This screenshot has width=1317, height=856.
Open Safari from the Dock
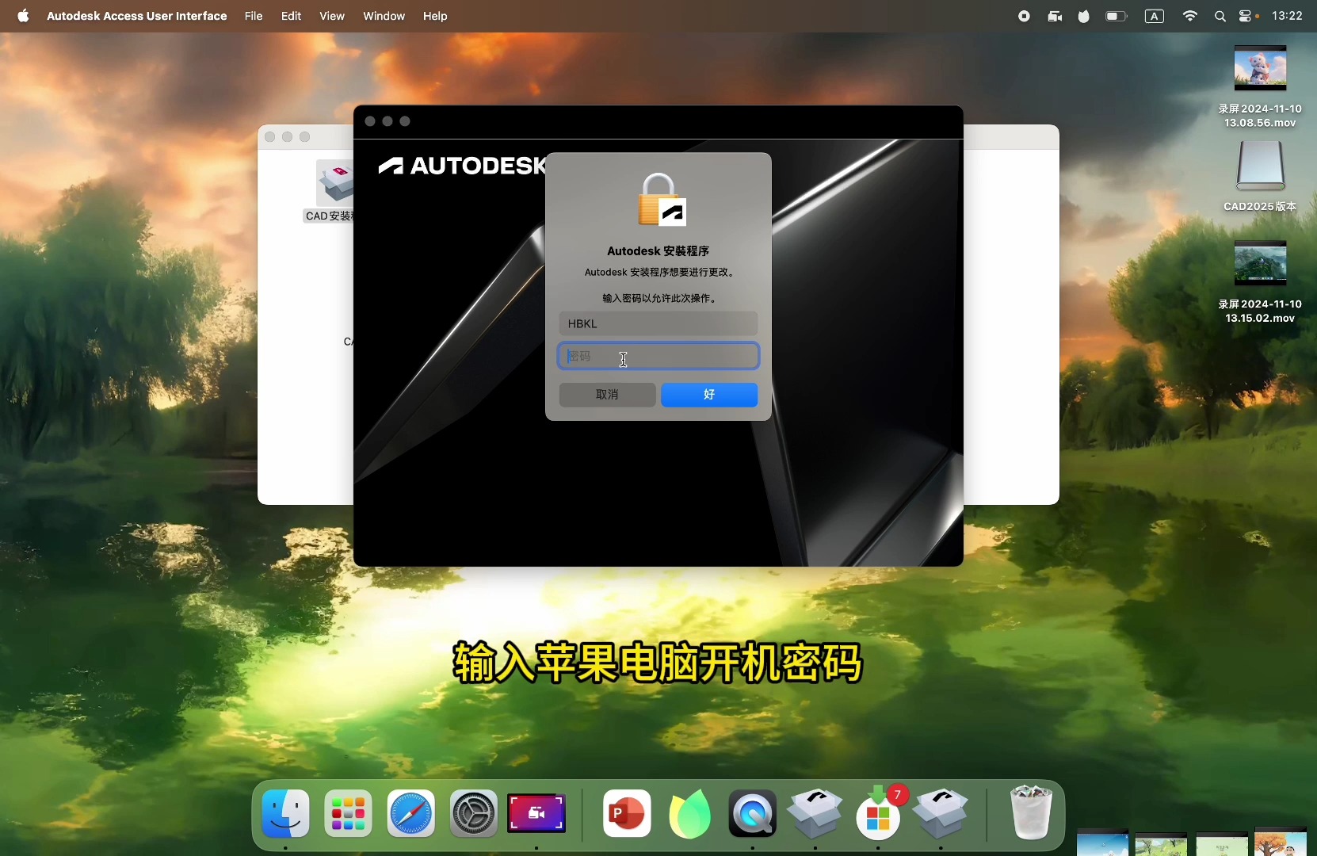[411, 814]
